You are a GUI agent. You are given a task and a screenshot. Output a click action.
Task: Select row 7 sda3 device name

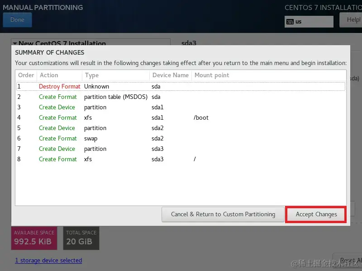pyautogui.click(x=157, y=149)
